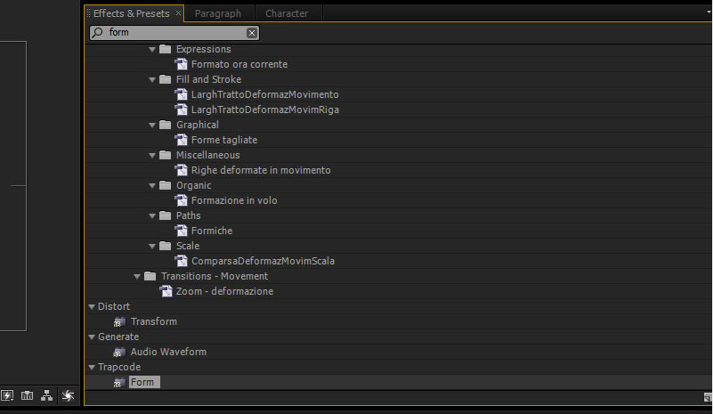Click the Paths folder icon
This screenshot has width=714, height=414.
165,215
